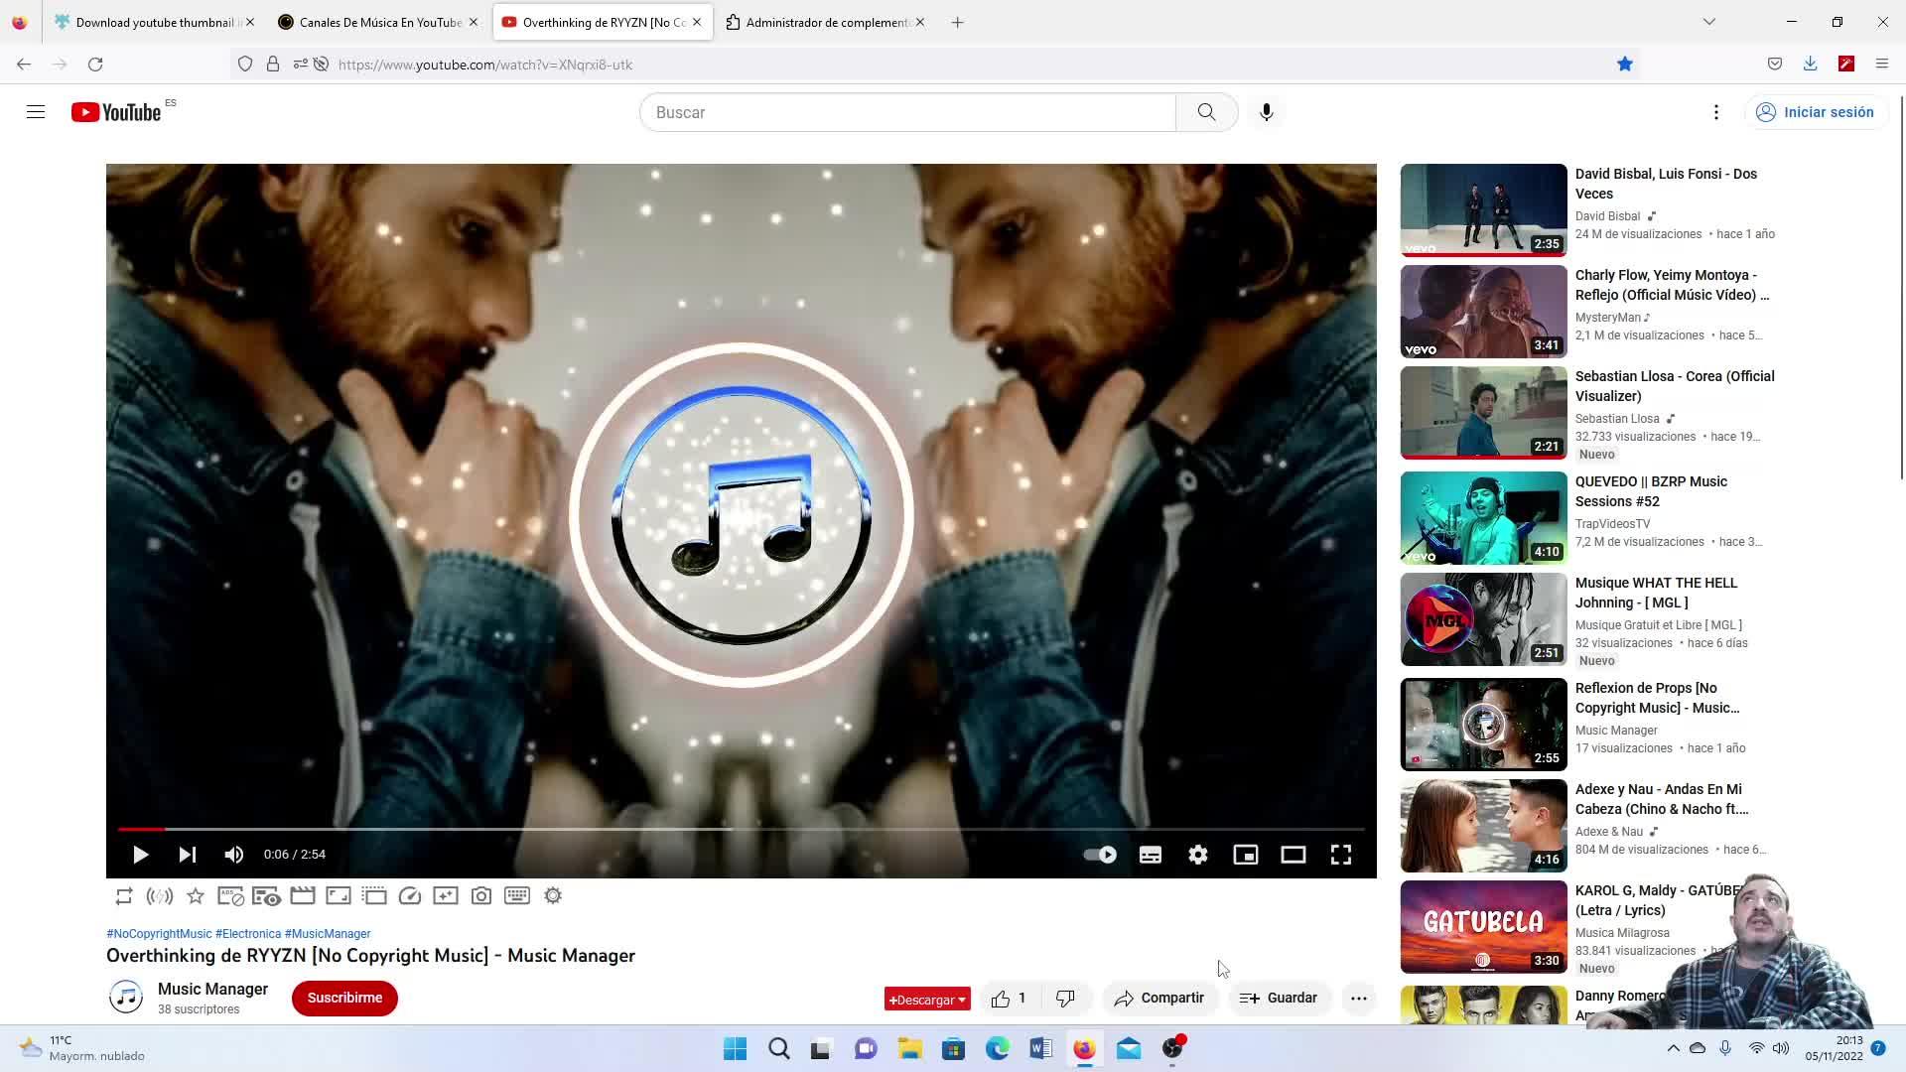The width and height of the screenshot is (1906, 1072).
Task: Click the screenshot camera icon below player
Action: (x=481, y=896)
